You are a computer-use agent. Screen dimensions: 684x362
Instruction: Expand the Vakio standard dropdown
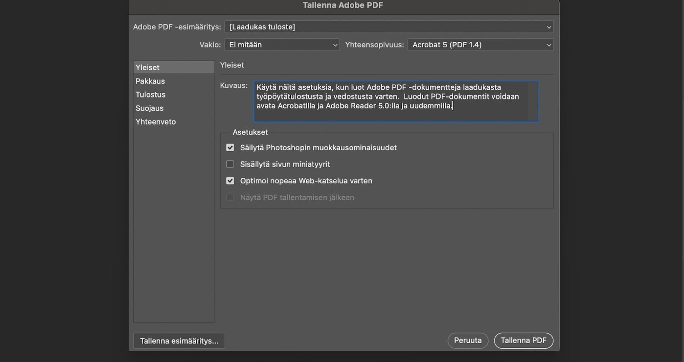282,45
